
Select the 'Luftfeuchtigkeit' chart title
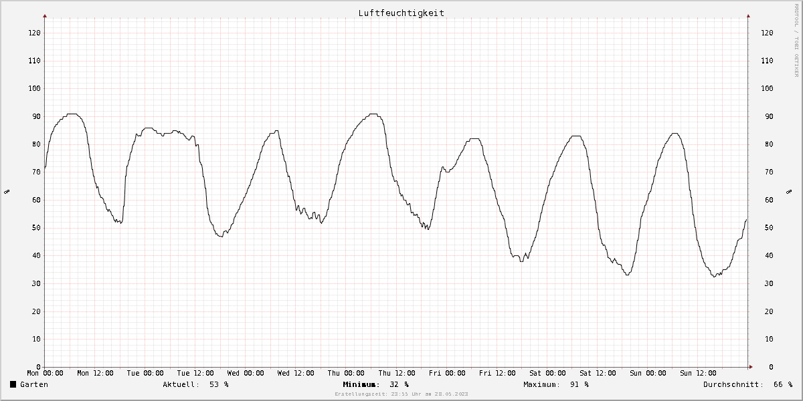(401, 13)
